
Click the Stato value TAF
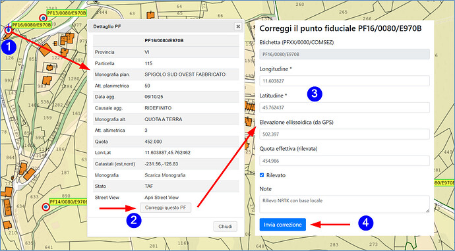[149, 186]
